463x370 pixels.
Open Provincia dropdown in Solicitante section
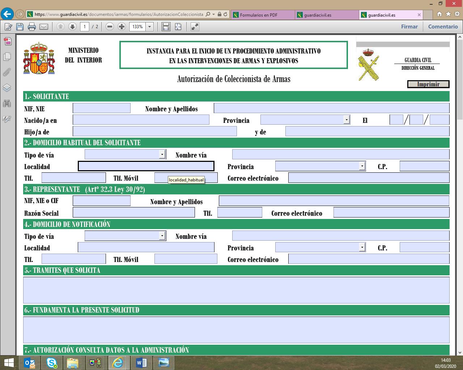[347, 120]
